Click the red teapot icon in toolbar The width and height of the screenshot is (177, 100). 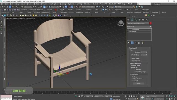(x=56, y=10)
